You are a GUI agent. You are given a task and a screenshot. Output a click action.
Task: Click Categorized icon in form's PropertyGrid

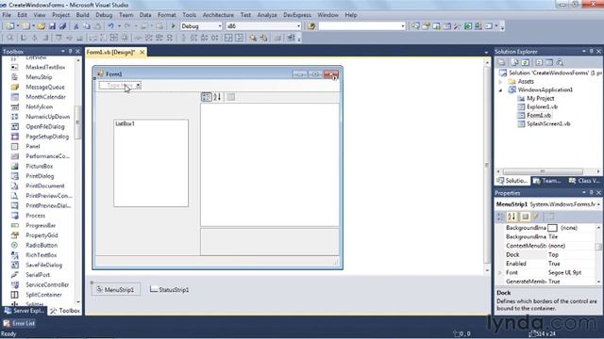[x=206, y=97]
